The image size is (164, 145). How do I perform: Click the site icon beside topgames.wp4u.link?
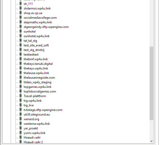[21, 87]
